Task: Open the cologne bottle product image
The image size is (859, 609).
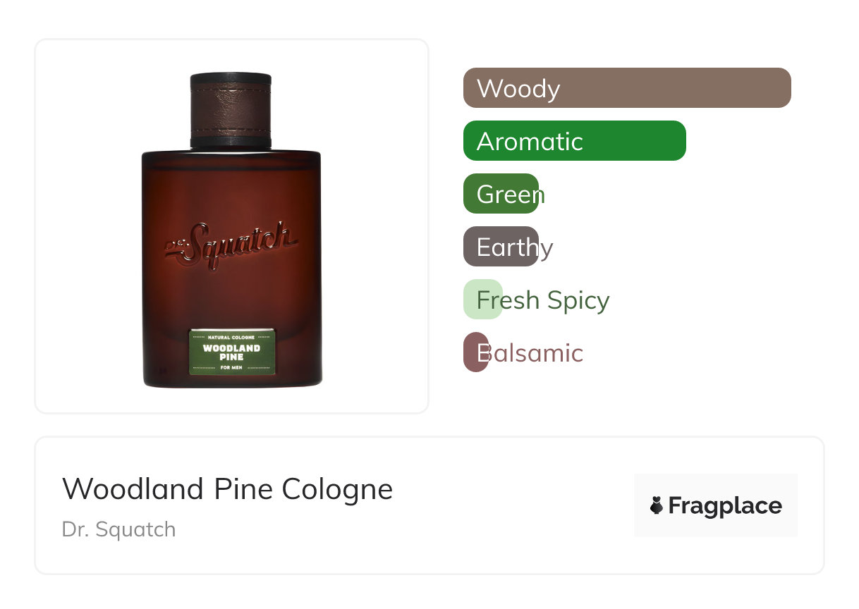Action: pos(231,229)
